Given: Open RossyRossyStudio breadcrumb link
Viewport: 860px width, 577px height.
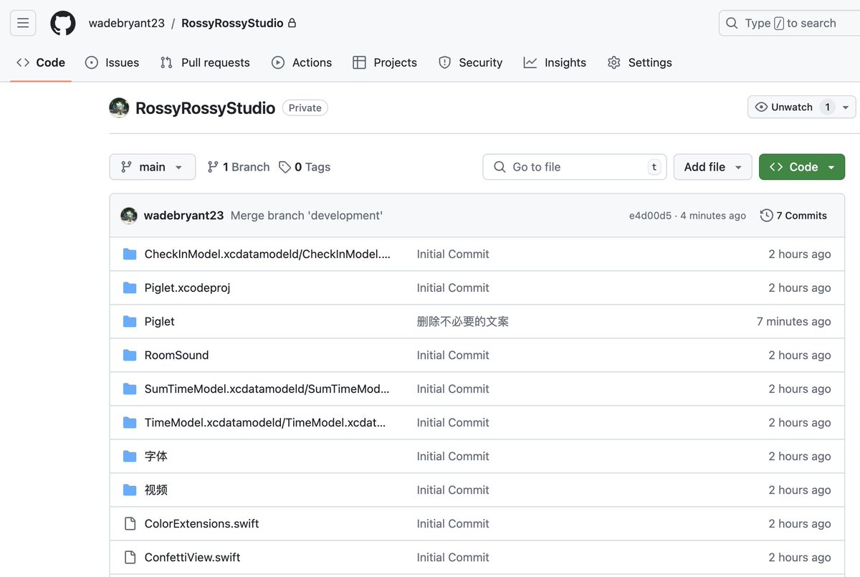Looking at the screenshot, I should (232, 23).
